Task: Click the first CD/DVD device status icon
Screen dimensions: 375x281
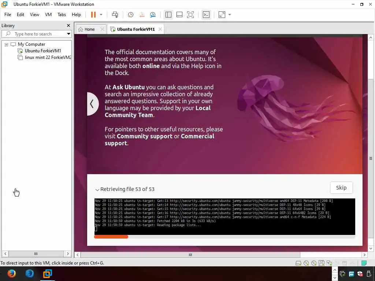Action: 306,263
